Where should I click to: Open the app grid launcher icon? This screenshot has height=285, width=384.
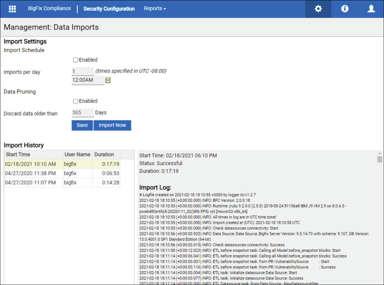[x=12, y=9]
